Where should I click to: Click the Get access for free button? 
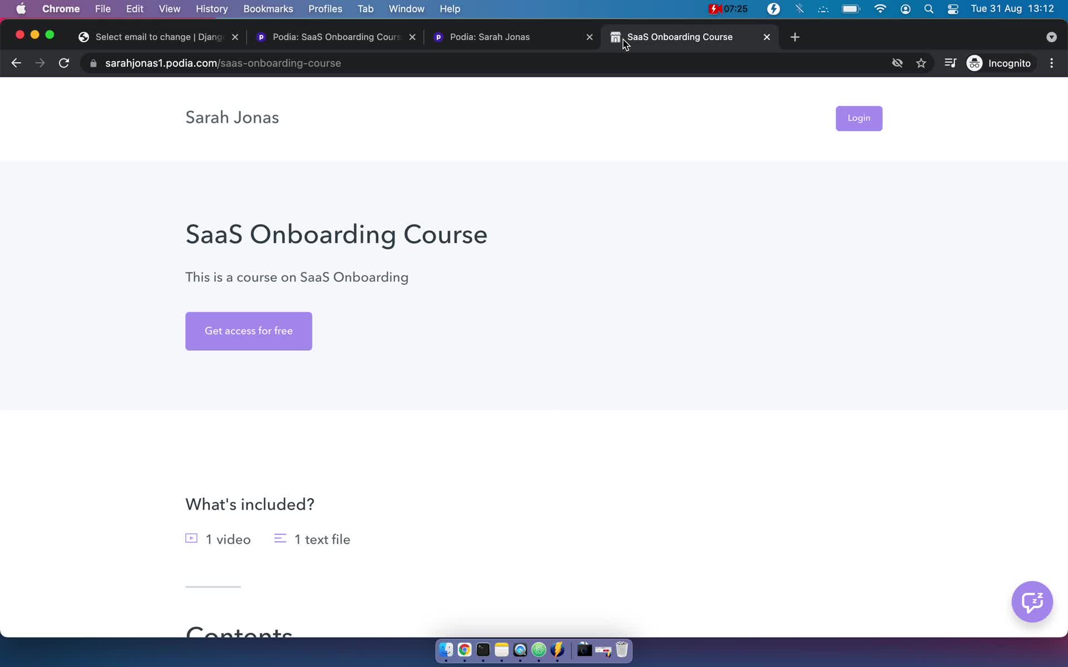(249, 330)
